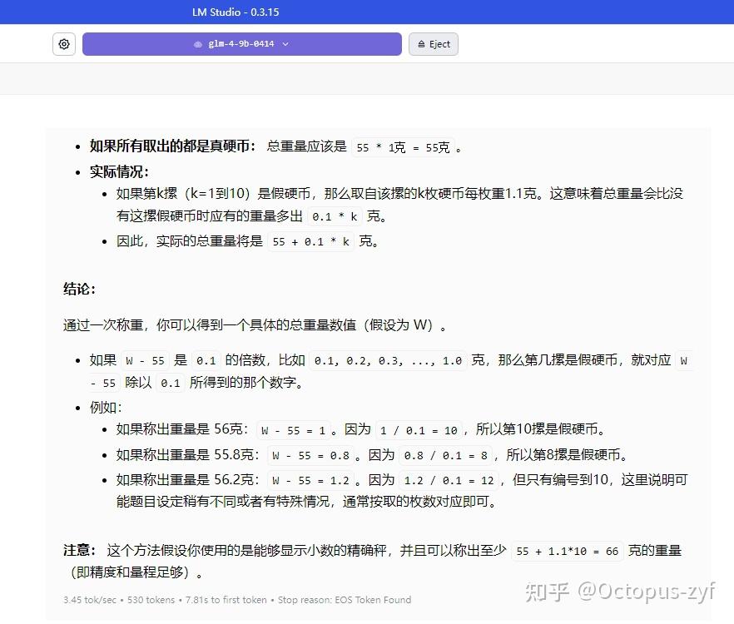Screen dimensions: 734x624
Task: Click the globe icon inside the model pill
Action: (x=197, y=44)
